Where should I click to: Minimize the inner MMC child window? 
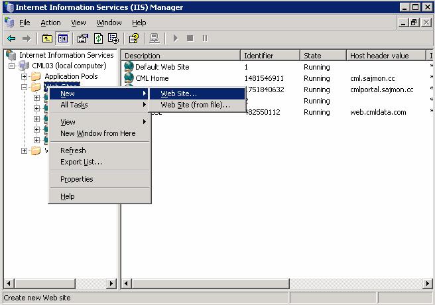click(403, 23)
